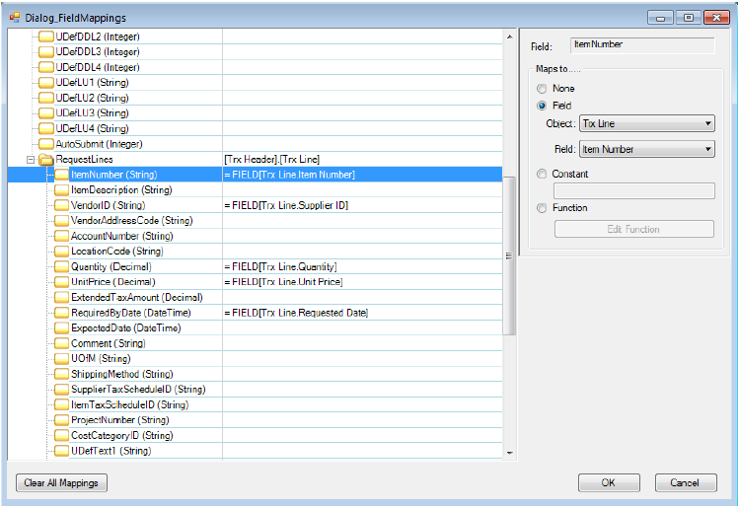
Task: Click the folder icon next to UnitPrice
Action: click(x=61, y=282)
